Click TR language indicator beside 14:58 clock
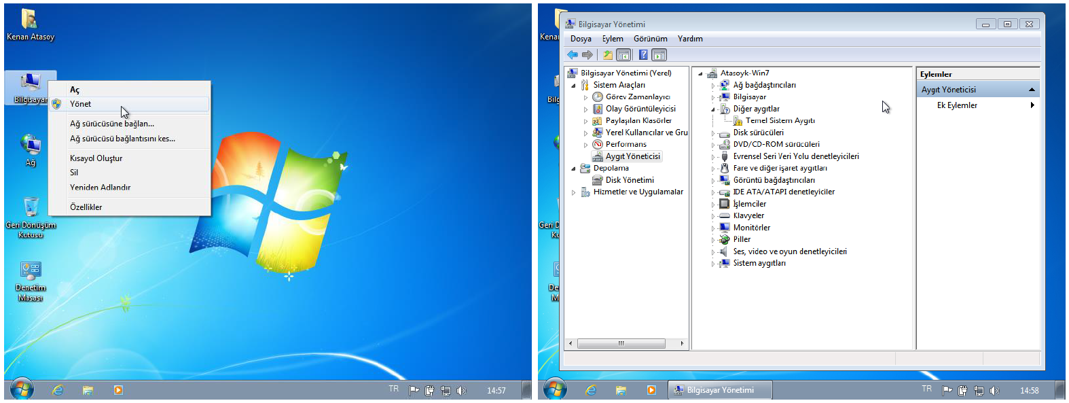1069x403 pixels. point(926,389)
